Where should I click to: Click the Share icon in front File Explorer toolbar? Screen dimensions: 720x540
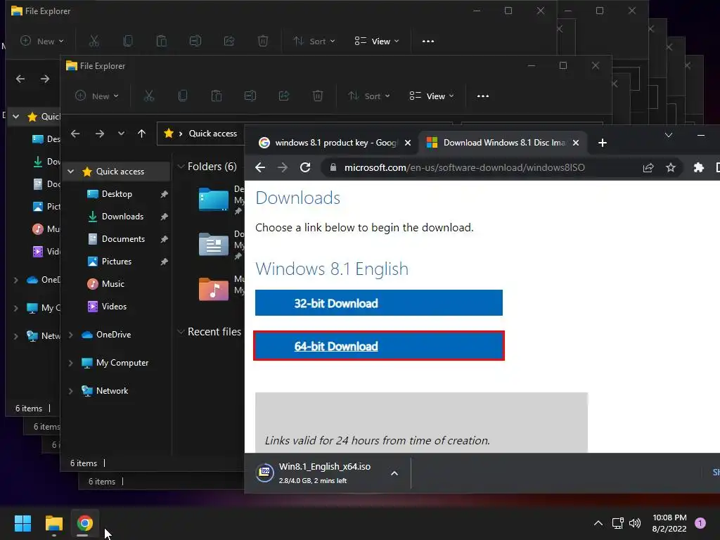pyautogui.click(x=284, y=96)
